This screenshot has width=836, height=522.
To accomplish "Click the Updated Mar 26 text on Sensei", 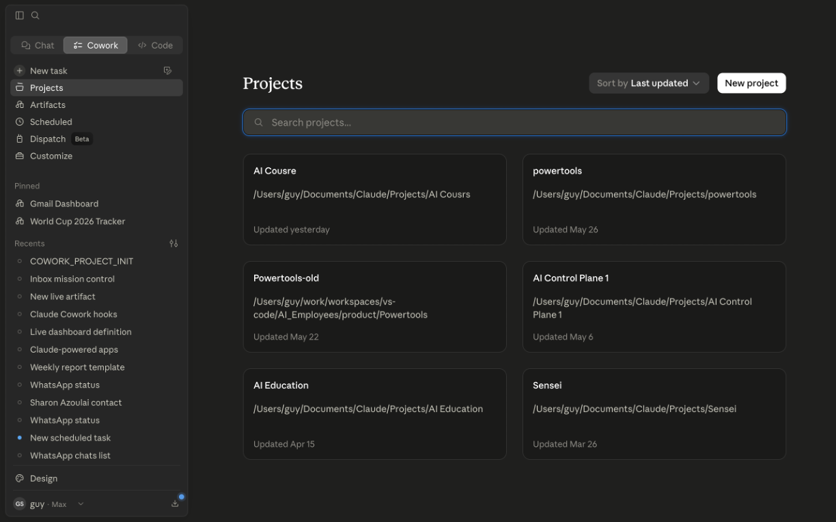I will (x=565, y=444).
